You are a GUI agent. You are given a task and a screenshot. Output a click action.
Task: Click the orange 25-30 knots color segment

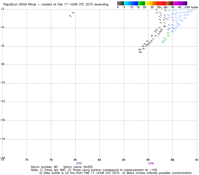point(155,3)
